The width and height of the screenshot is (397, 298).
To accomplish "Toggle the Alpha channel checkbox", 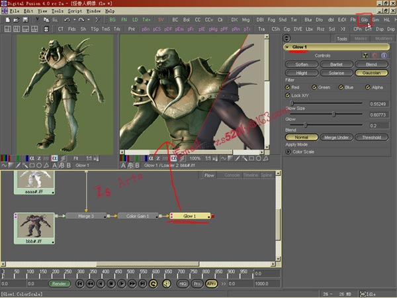I will coord(368,87).
